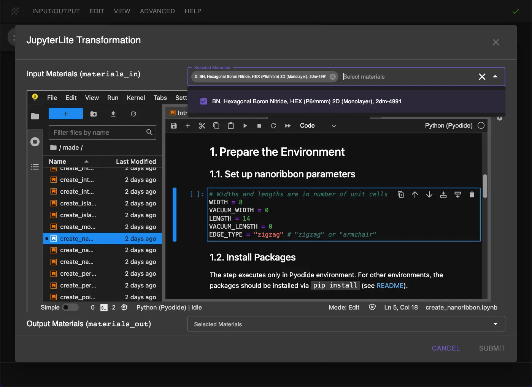The image size is (532, 387).
Task: Uncheck the Hexagonal Boron Nitride checkbox
Action: 204,101
